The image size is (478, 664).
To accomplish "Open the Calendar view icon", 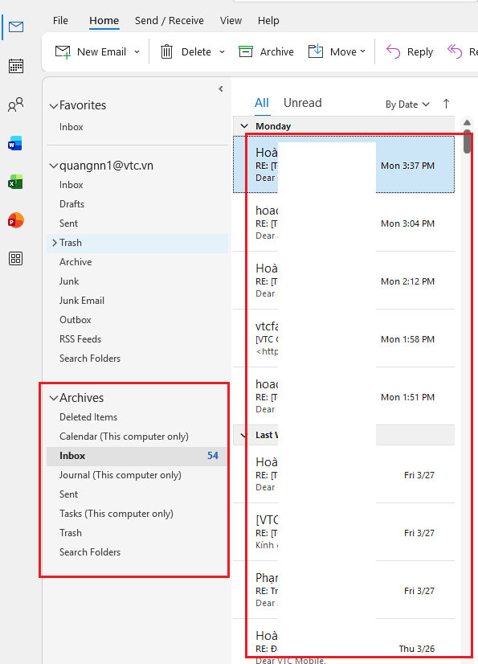I will (16, 66).
